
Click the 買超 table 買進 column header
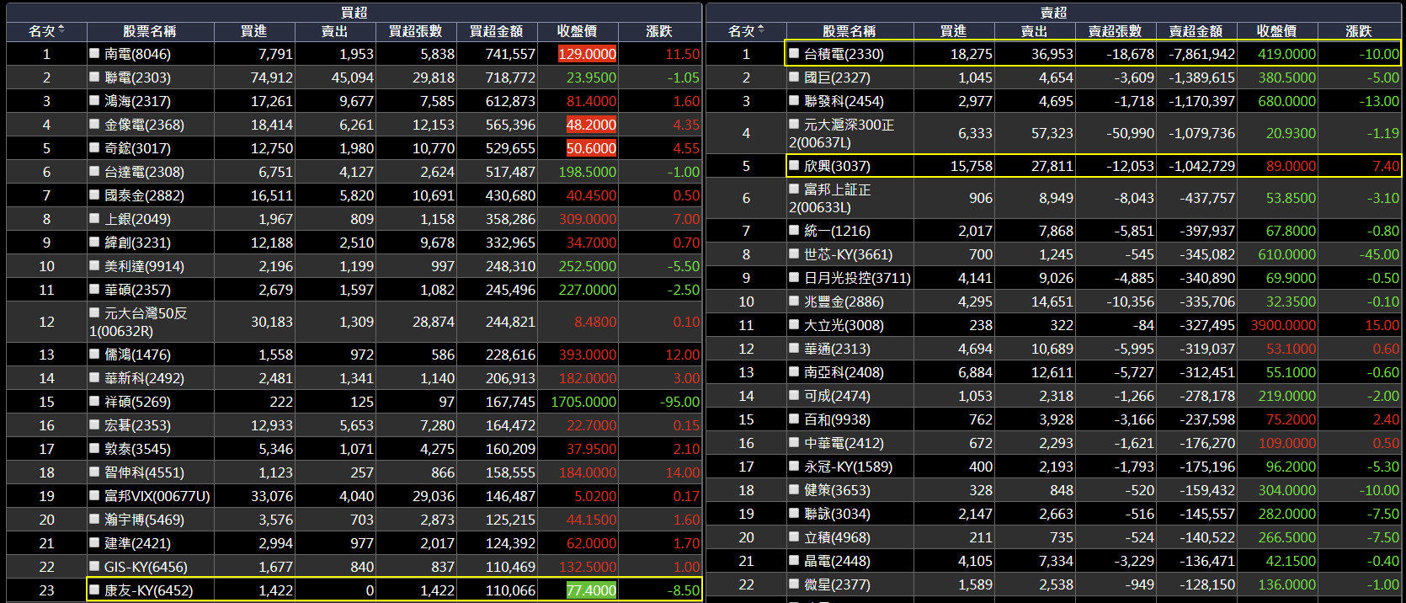(254, 31)
